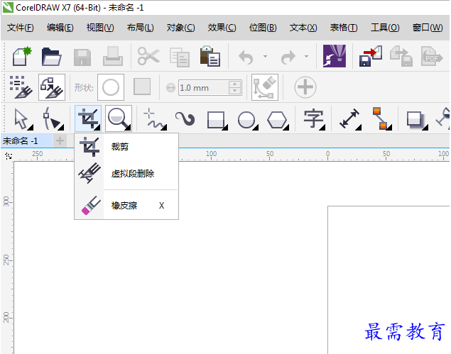Add a new document with plus tab

click(60, 140)
